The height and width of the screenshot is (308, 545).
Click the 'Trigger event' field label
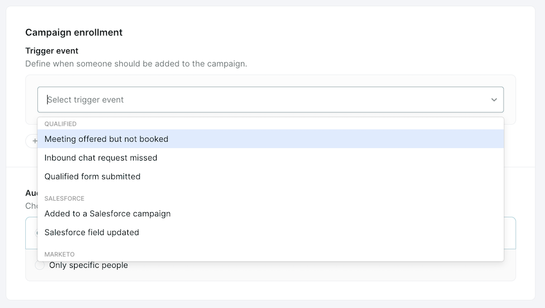click(52, 50)
